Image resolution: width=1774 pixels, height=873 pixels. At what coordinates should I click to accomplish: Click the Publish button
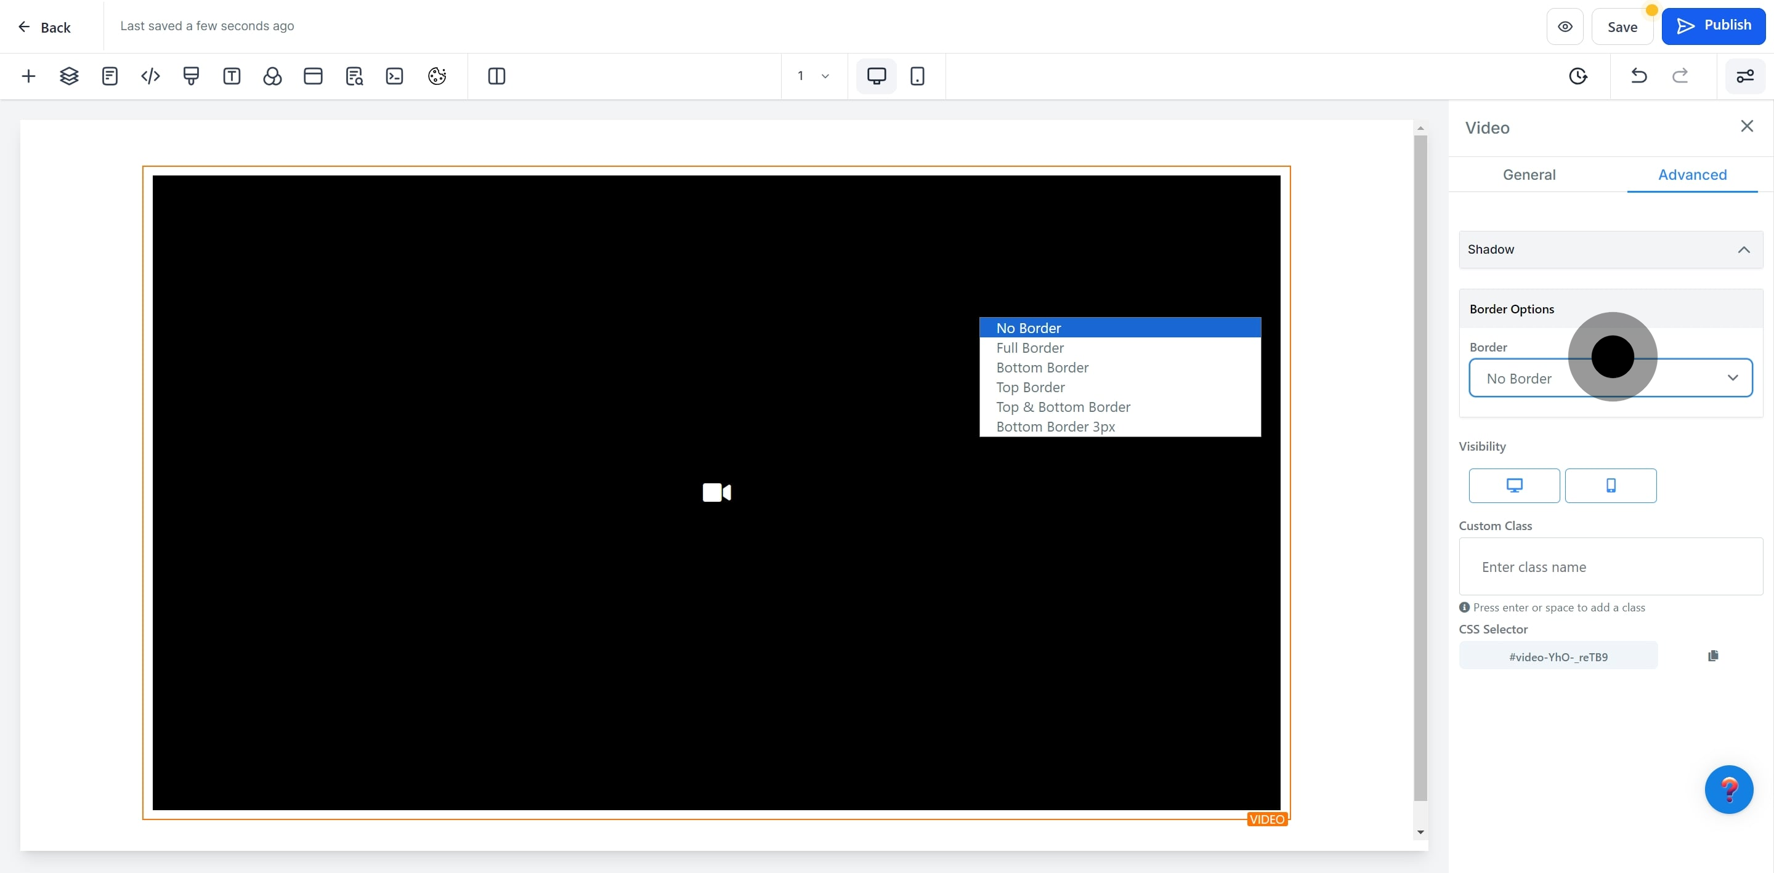tap(1712, 25)
